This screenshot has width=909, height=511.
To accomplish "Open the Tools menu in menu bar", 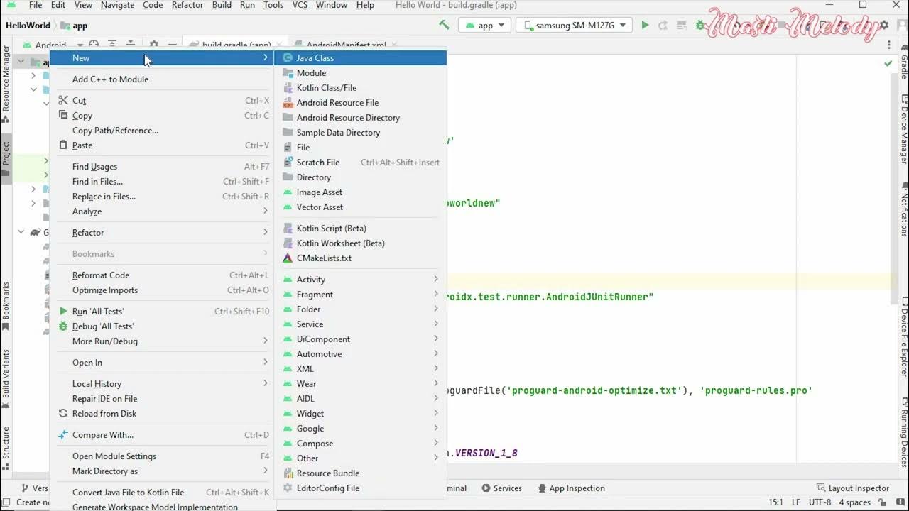I will [273, 5].
